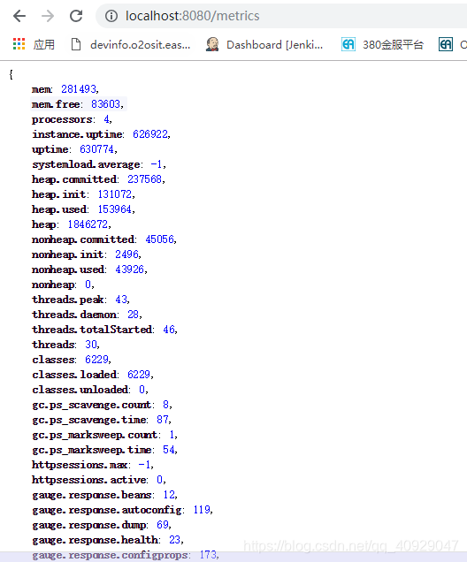Click the opening JSON curly brace
The height and width of the screenshot is (562, 467).
(x=11, y=74)
